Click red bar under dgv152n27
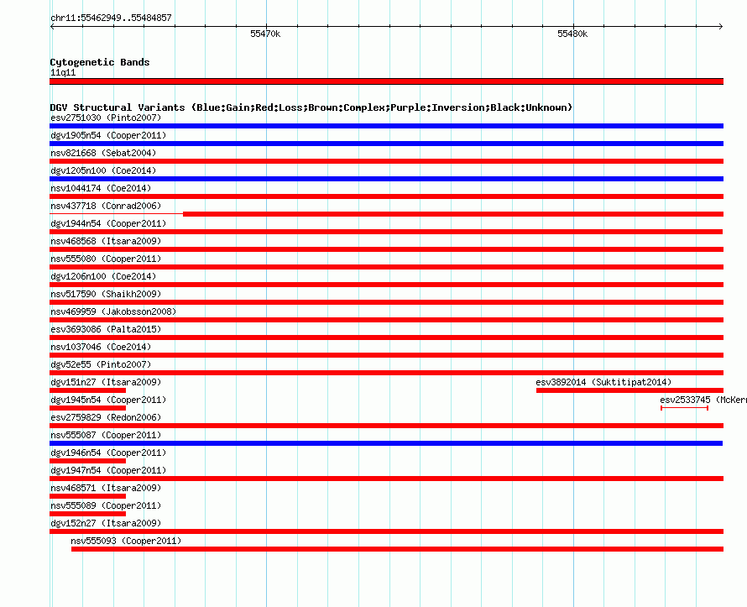The height and width of the screenshot is (607, 747). tap(386, 531)
